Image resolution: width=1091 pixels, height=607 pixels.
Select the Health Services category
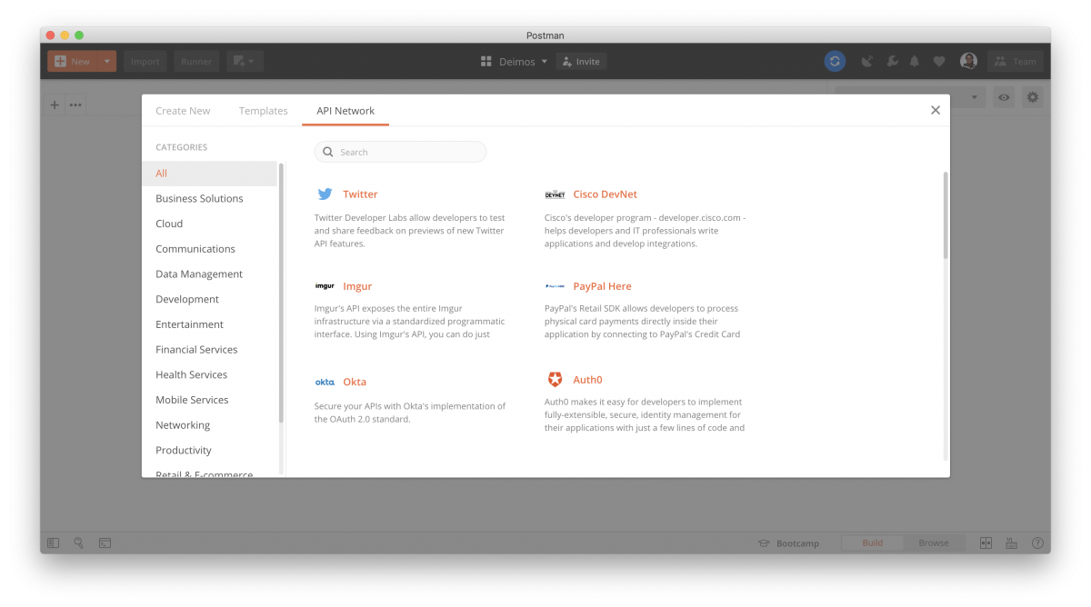pyautogui.click(x=210, y=374)
